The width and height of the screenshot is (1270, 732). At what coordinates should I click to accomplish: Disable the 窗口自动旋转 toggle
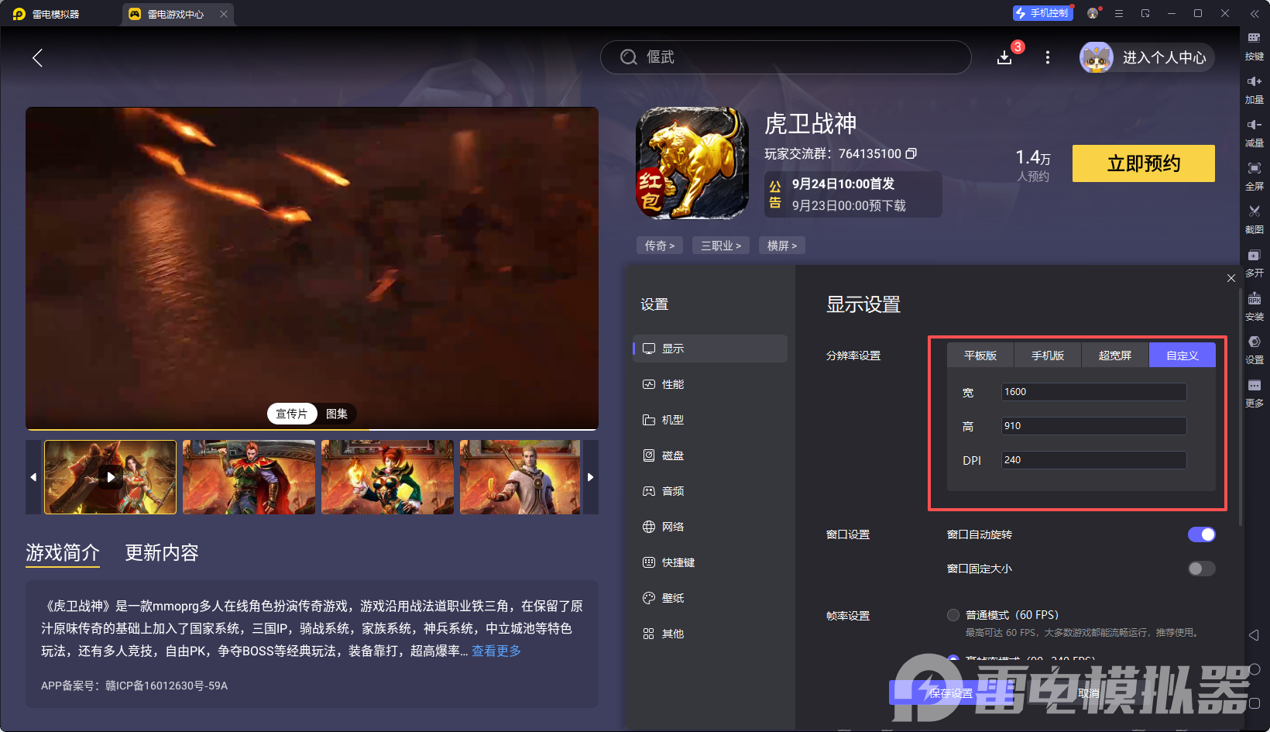point(1201,534)
